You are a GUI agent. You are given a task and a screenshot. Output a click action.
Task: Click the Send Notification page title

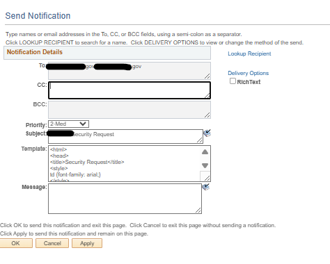[38, 16]
